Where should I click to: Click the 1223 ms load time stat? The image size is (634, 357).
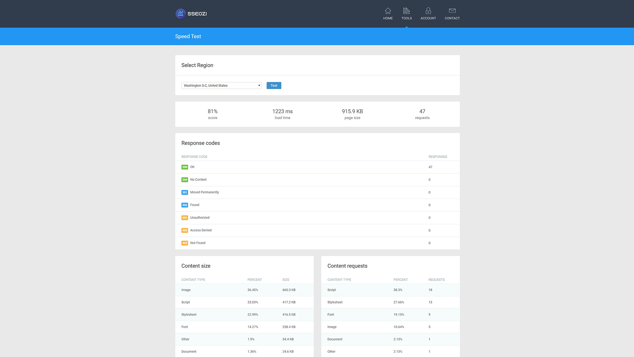pos(282,114)
